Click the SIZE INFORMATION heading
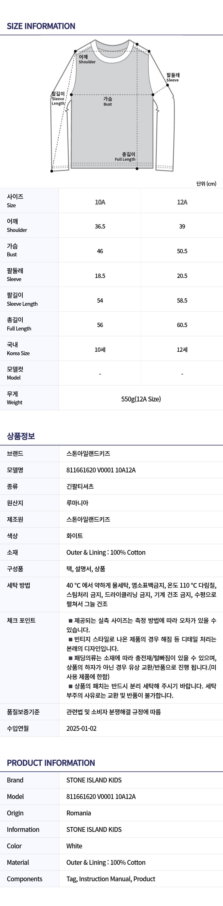 pyautogui.click(x=41, y=26)
